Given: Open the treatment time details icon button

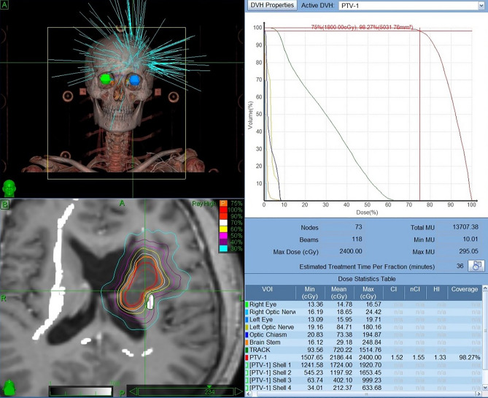Looking at the screenshot, I should [x=476, y=266].
